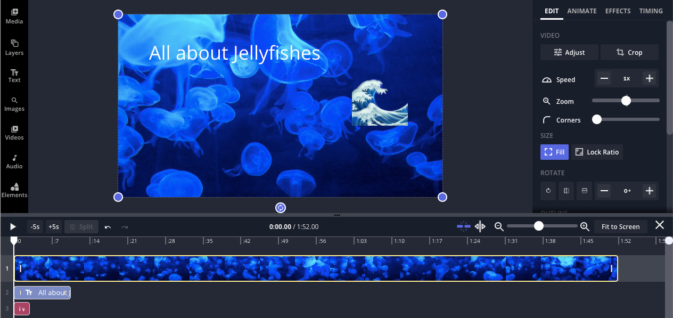This screenshot has height=318, width=673.
Task: Toggle timeline snapping
Action: pyautogui.click(x=463, y=226)
